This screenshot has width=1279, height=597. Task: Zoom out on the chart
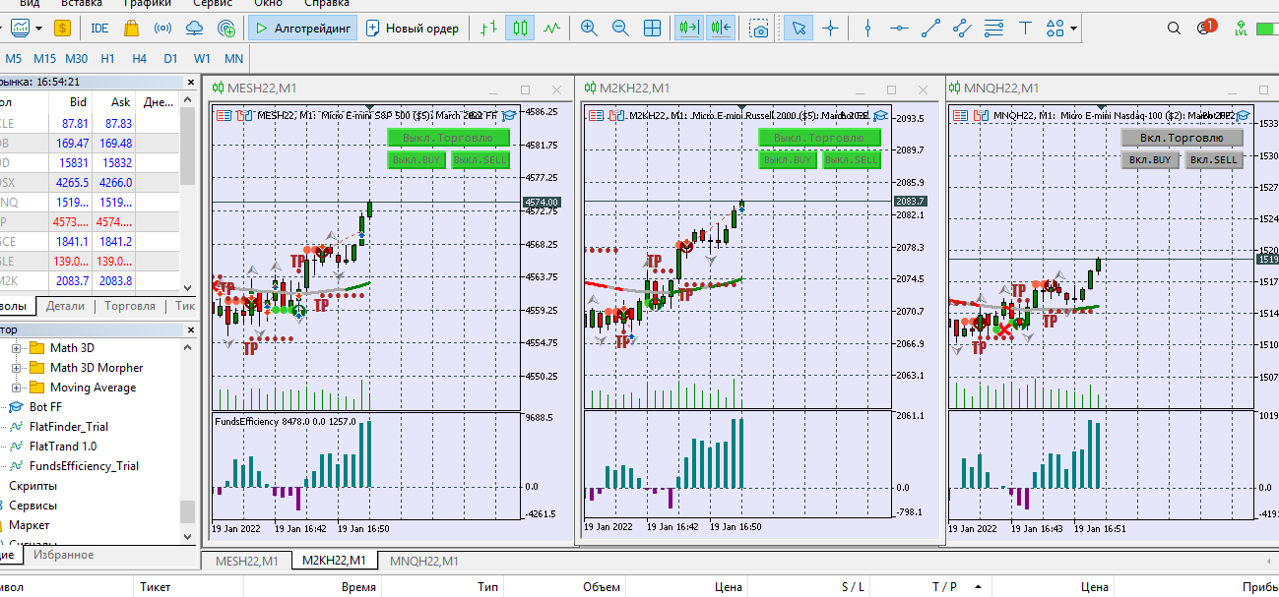coord(620,29)
